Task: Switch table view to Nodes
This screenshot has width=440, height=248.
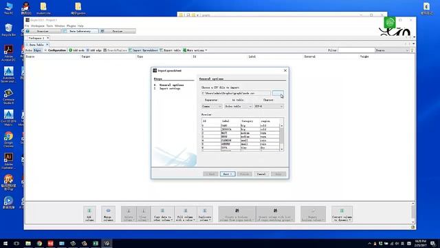Action: tap(29, 50)
